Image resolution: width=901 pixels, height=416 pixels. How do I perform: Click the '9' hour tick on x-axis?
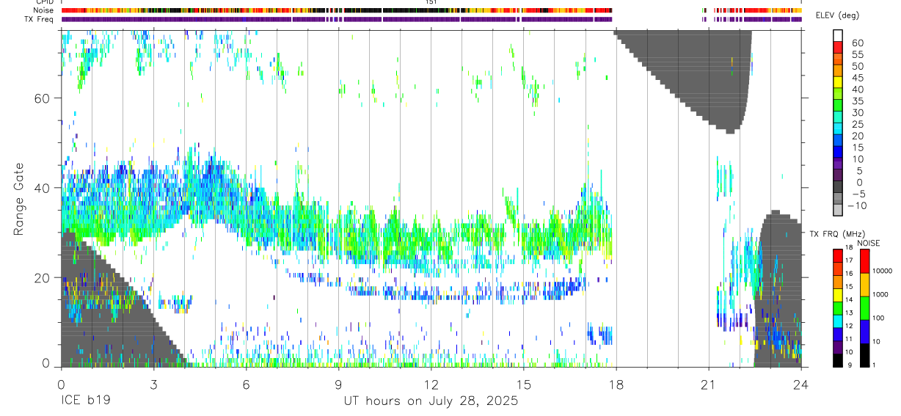[338, 384]
